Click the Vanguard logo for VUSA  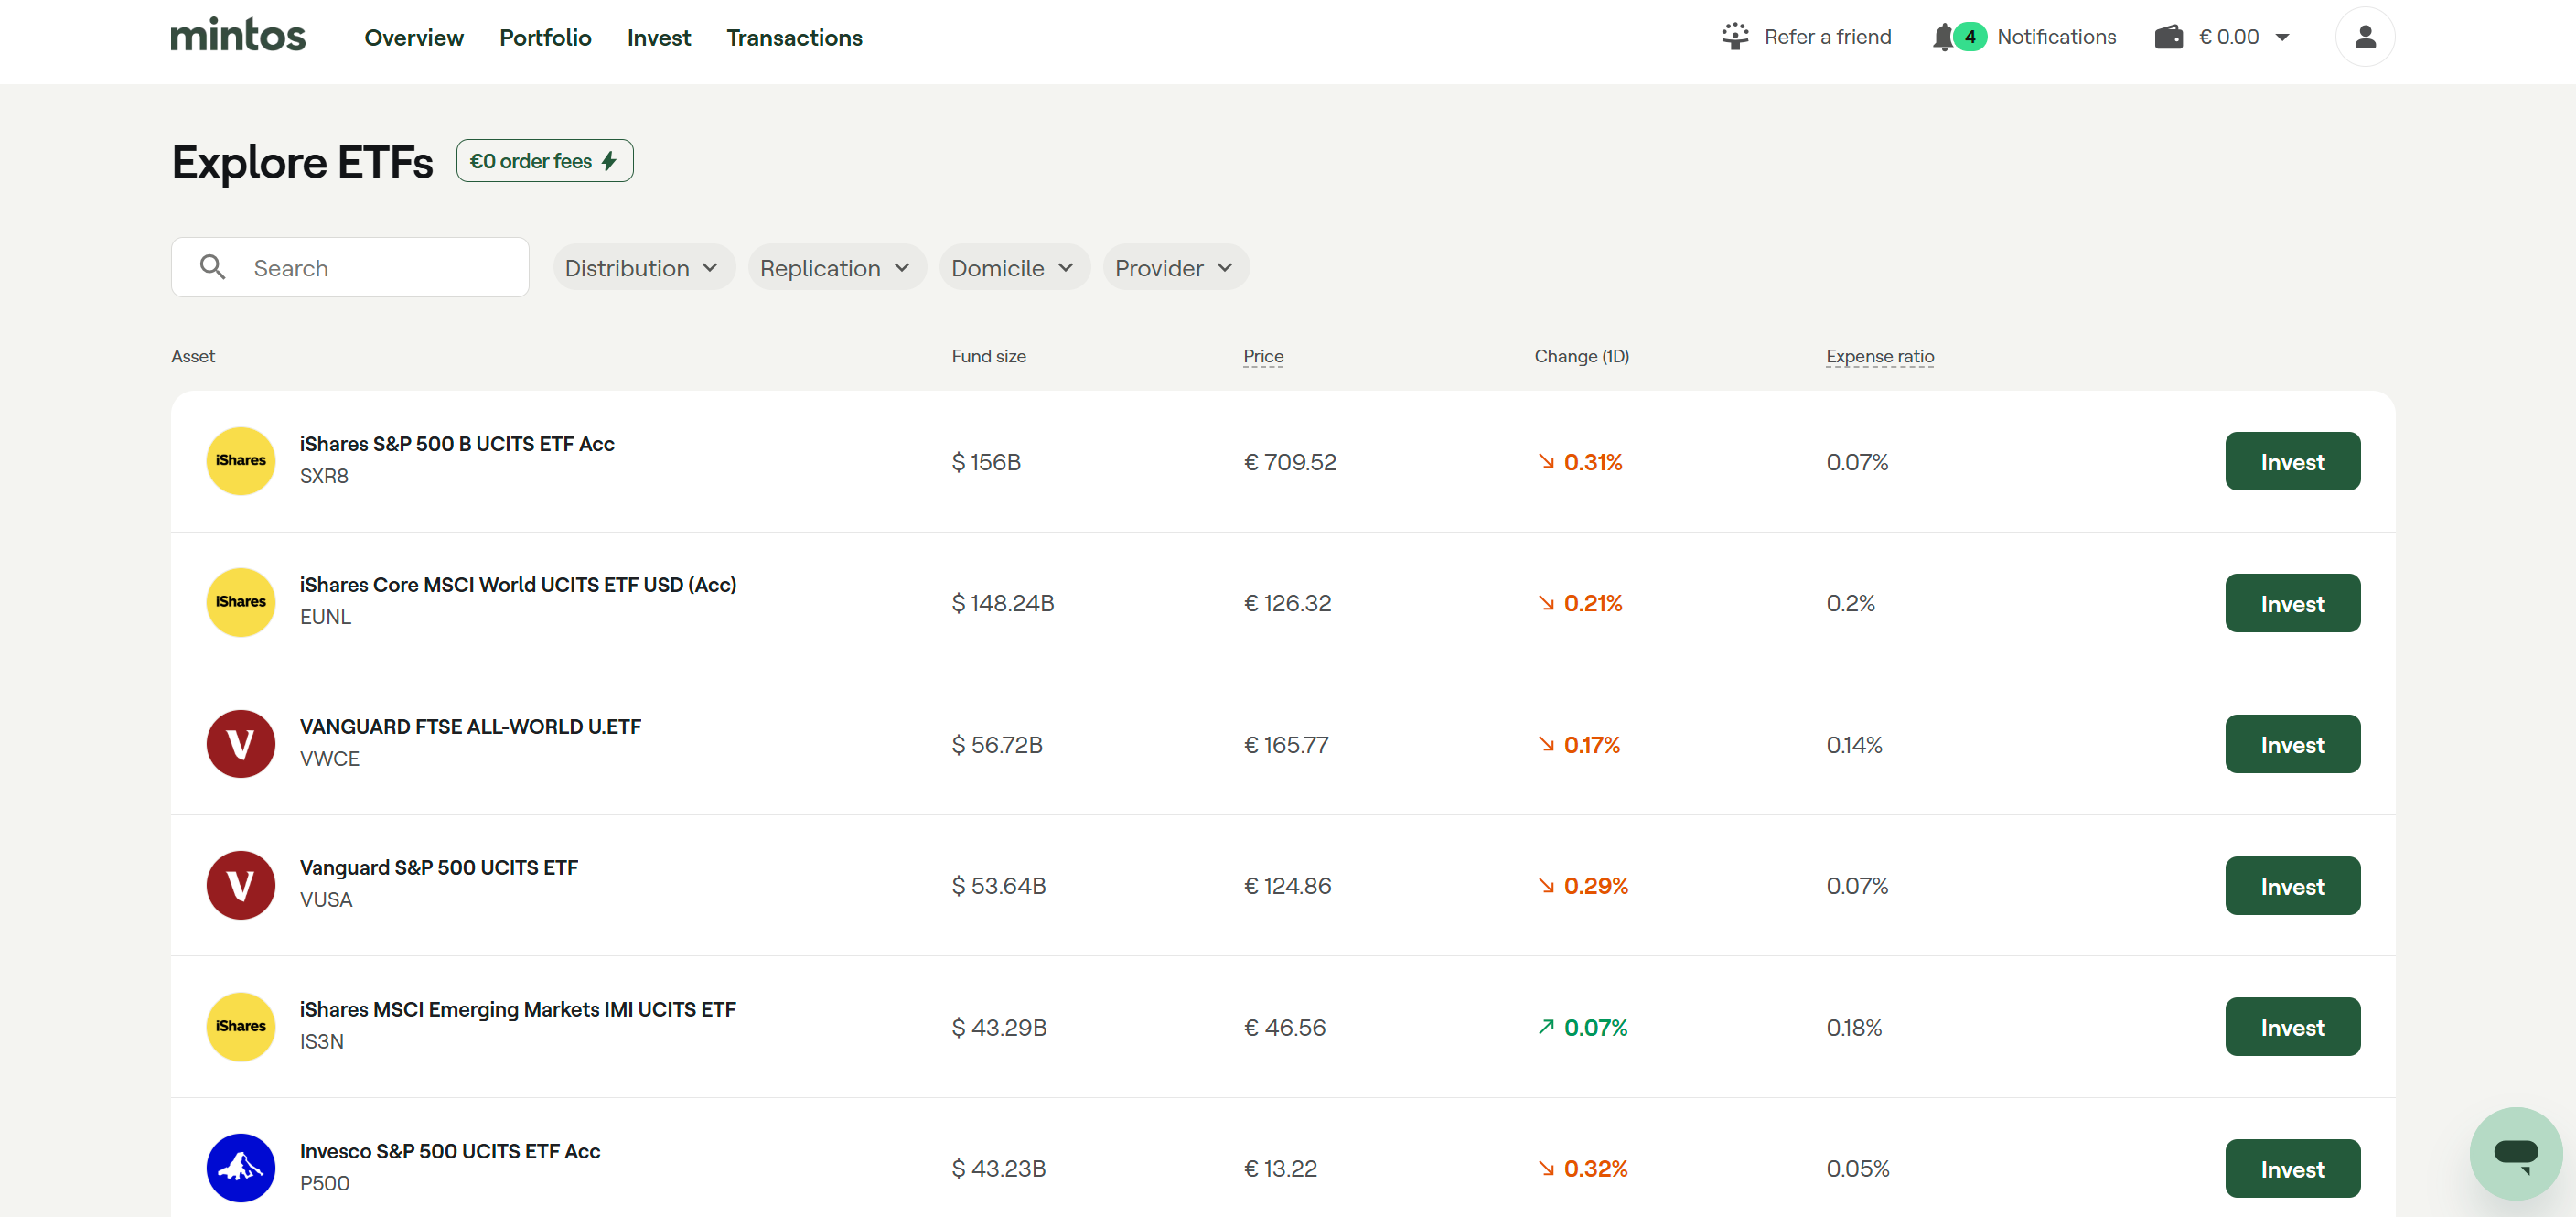(241, 885)
